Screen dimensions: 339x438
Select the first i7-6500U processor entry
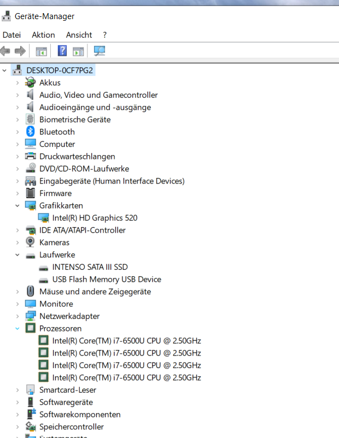[126, 341]
